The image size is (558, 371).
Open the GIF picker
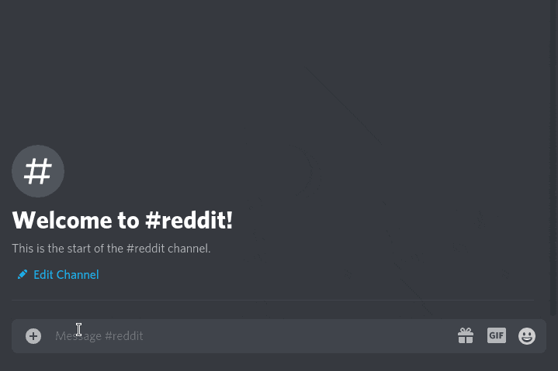497,335
